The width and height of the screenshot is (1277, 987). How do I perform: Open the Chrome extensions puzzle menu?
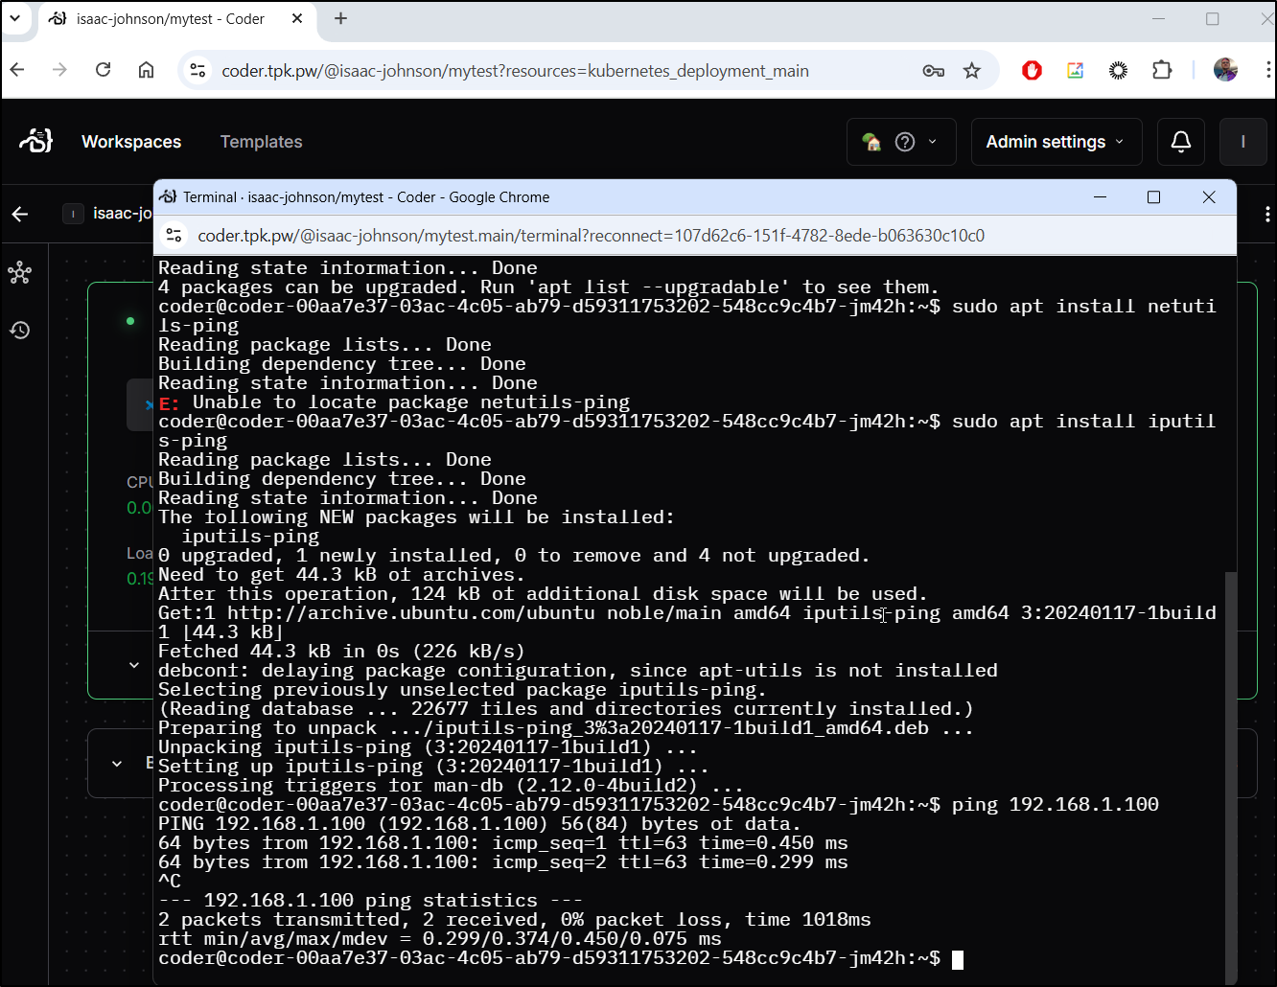pyautogui.click(x=1162, y=70)
